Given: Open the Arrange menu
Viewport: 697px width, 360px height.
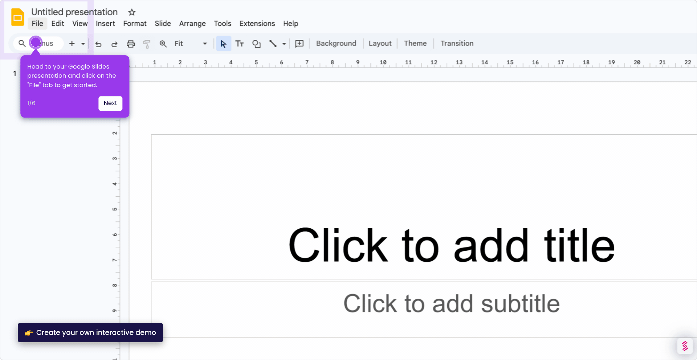Looking at the screenshot, I should [192, 24].
